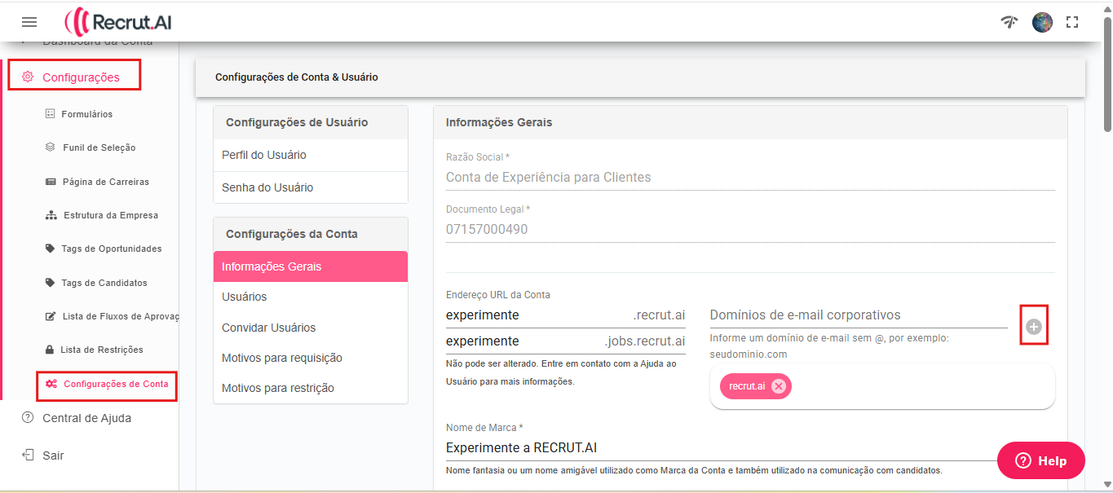Remove the recrut.ai domain chip
The image size is (1113, 493).
[x=779, y=386]
